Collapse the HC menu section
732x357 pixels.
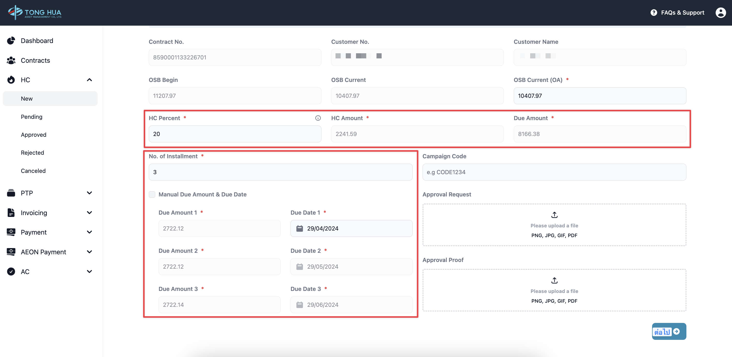(x=89, y=80)
